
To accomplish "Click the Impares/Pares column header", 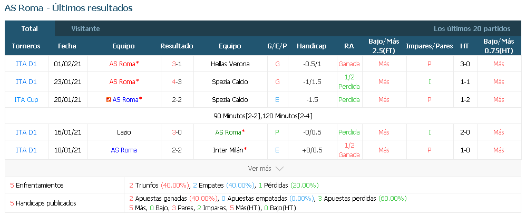I will 430,46.
